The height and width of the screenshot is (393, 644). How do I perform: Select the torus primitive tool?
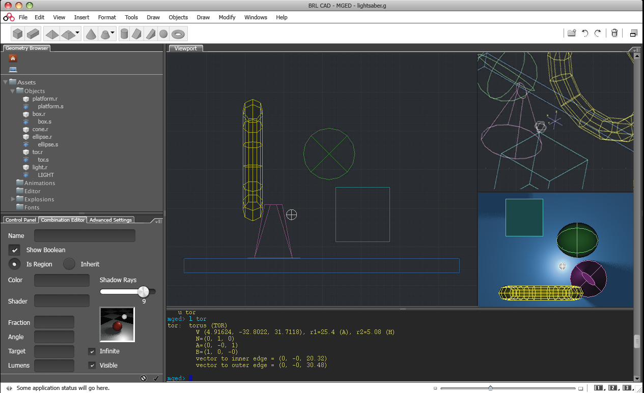tap(178, 34)
